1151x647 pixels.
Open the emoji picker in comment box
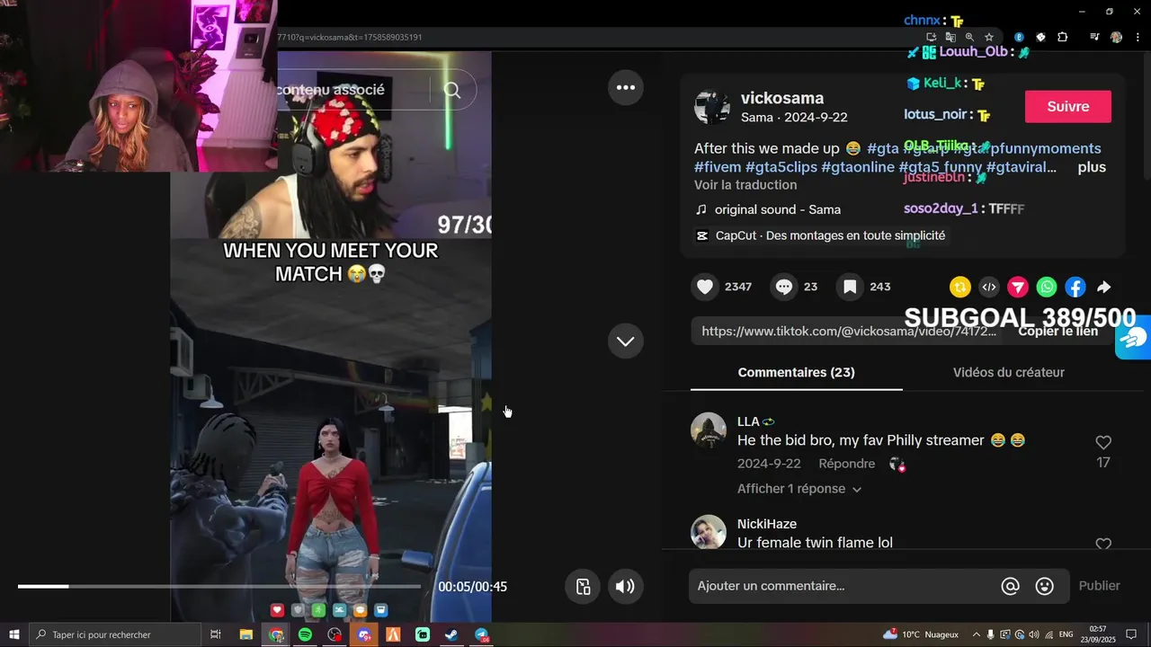coord(1045,586)
